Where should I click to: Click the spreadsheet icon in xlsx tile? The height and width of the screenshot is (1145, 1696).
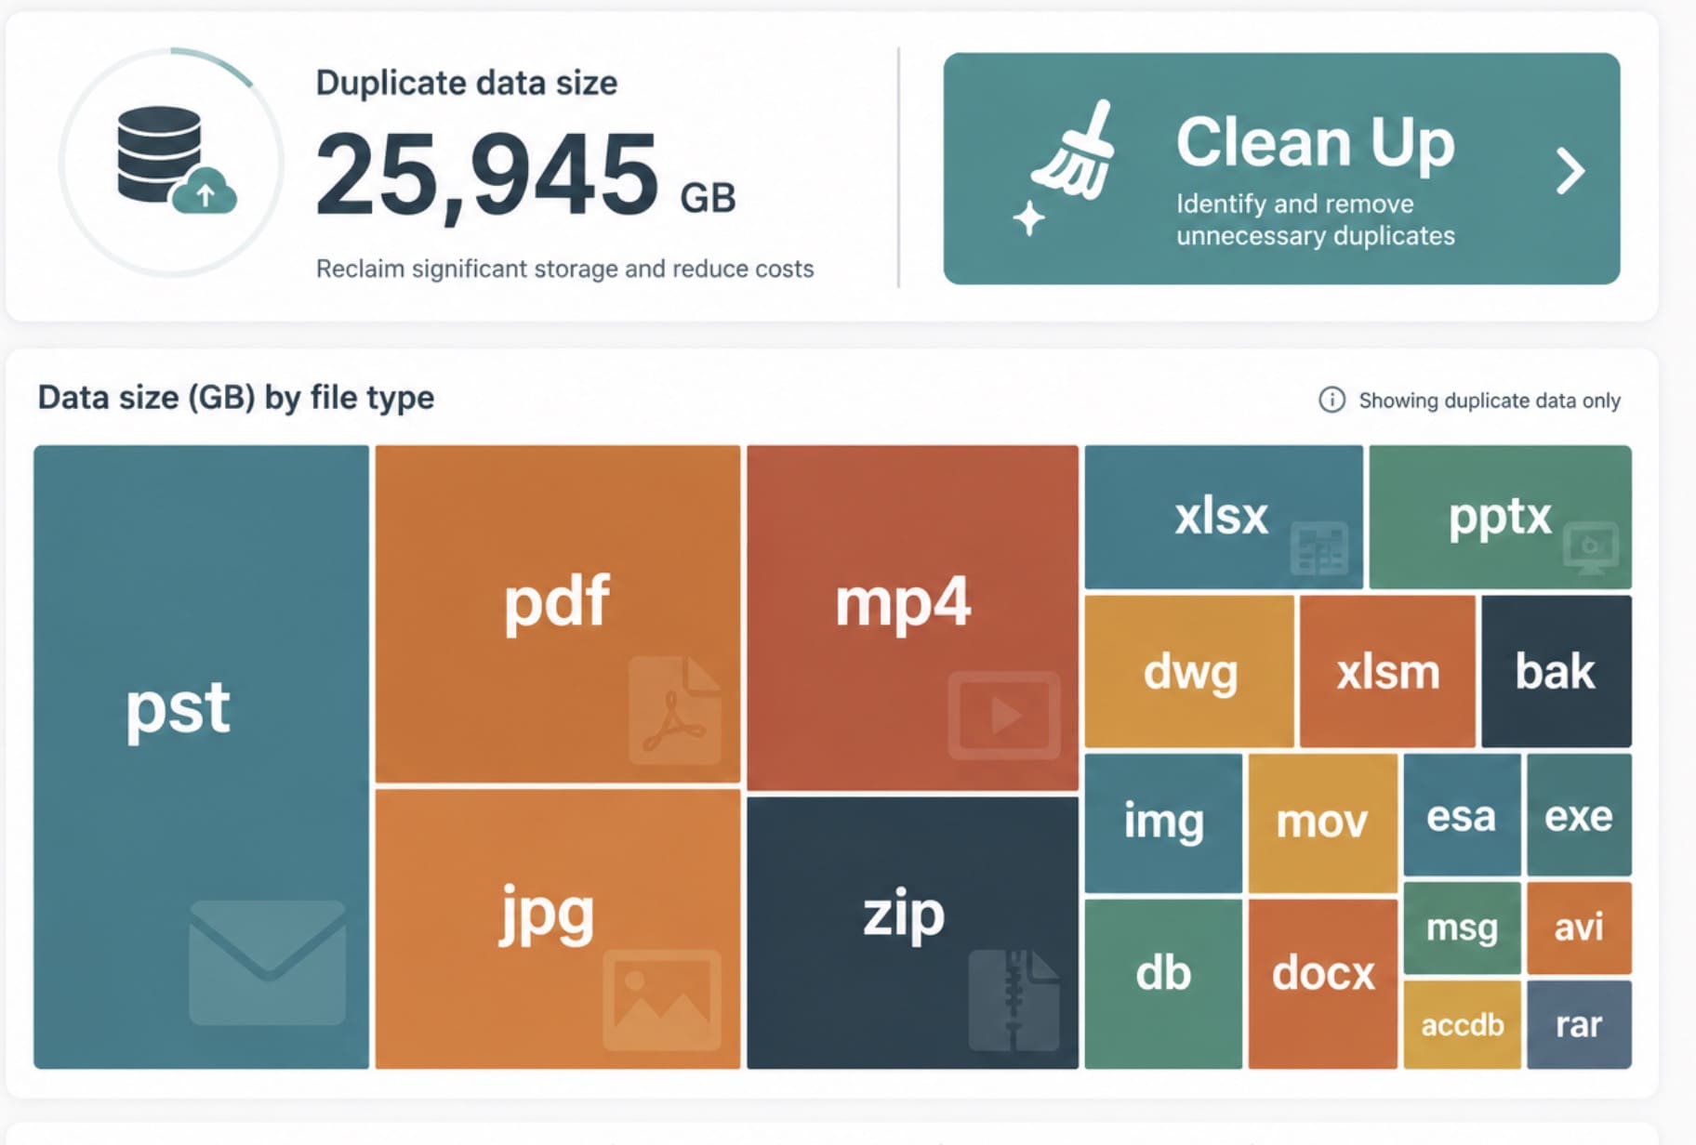pos(1319,548)
